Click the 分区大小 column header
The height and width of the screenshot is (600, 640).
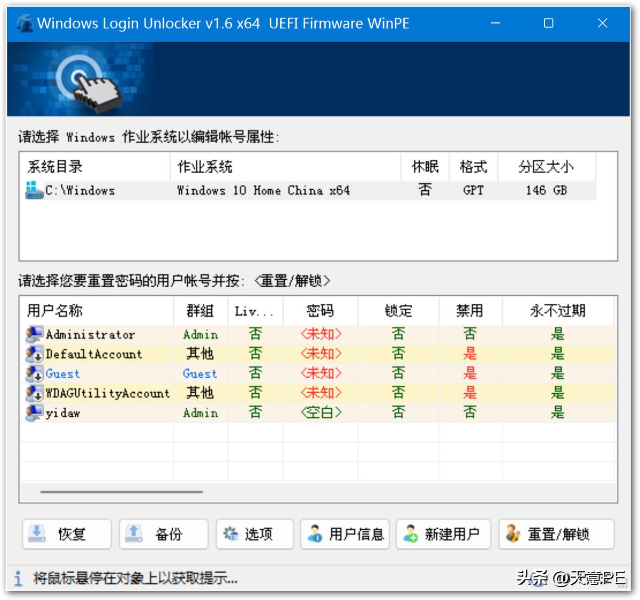pyautogui.click(x=547, y=167)
